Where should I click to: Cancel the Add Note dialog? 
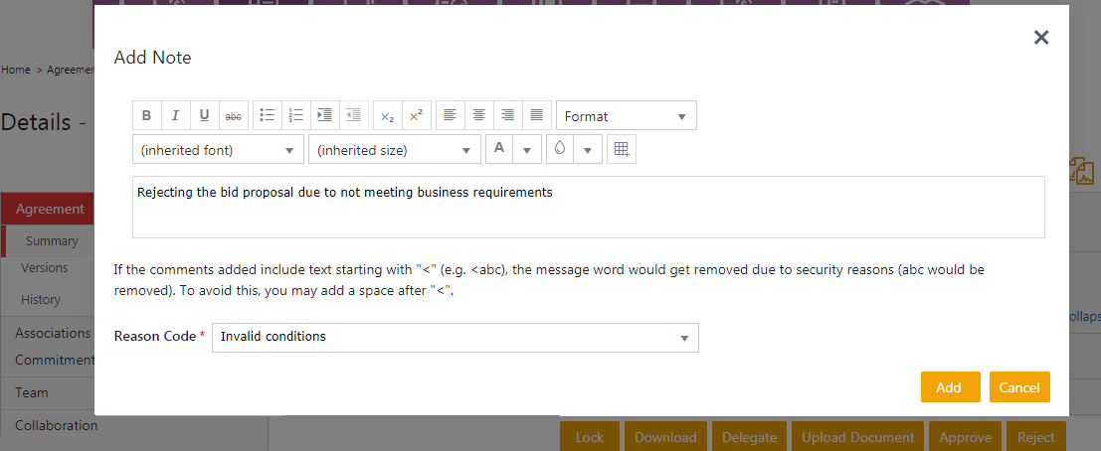1018,387
